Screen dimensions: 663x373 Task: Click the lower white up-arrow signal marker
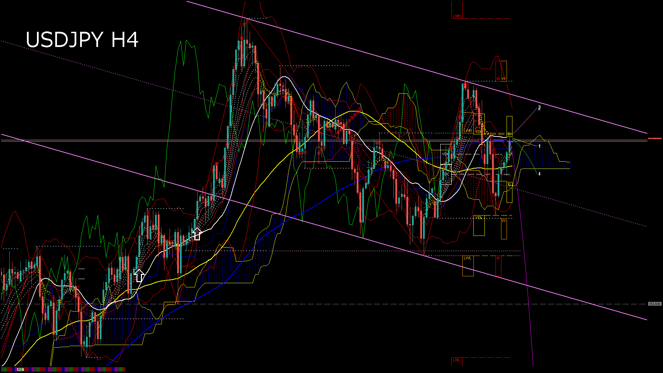(139, 276)
